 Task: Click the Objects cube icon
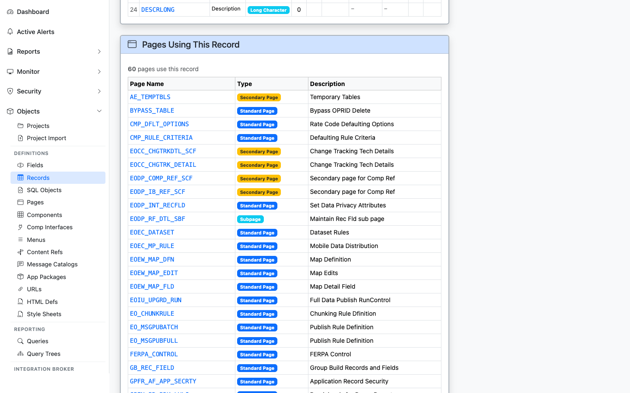pos(10,111)
